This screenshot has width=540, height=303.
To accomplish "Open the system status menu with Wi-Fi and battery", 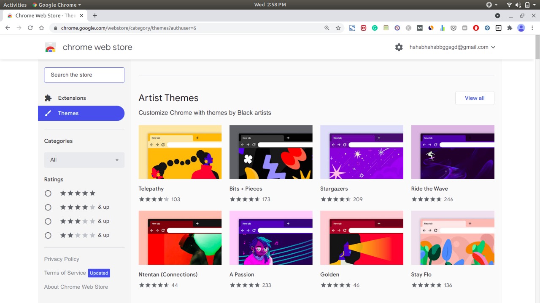I will coord(521,5).
